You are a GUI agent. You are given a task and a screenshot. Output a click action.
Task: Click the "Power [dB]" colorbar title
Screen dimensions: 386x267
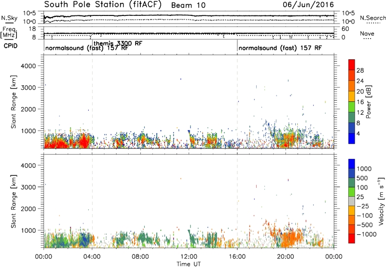[369, 102]
